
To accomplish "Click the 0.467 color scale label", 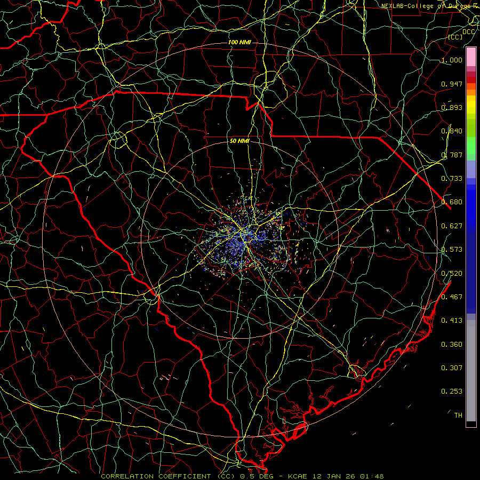I will click(452, 297).
